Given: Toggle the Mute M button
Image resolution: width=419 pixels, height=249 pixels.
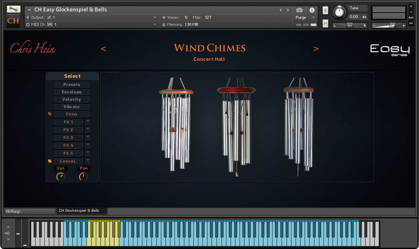Looking at the screenshot, I should 325,23.
